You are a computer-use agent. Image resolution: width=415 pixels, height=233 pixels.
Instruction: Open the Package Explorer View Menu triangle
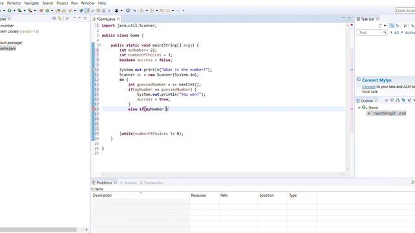[x=74, y=18]
